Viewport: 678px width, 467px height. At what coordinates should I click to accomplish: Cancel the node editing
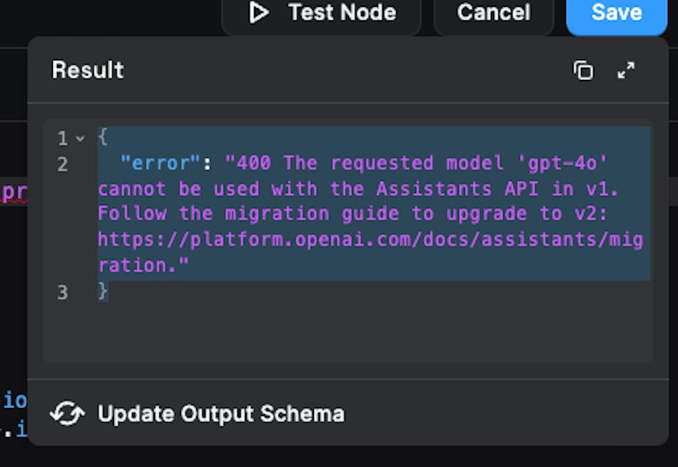coord(494,13)
